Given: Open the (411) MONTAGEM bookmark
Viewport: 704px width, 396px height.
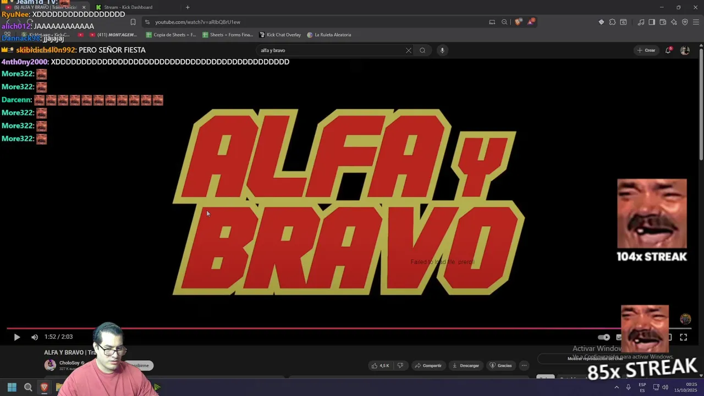Looking at the screenshot, I should pos(113,35).
